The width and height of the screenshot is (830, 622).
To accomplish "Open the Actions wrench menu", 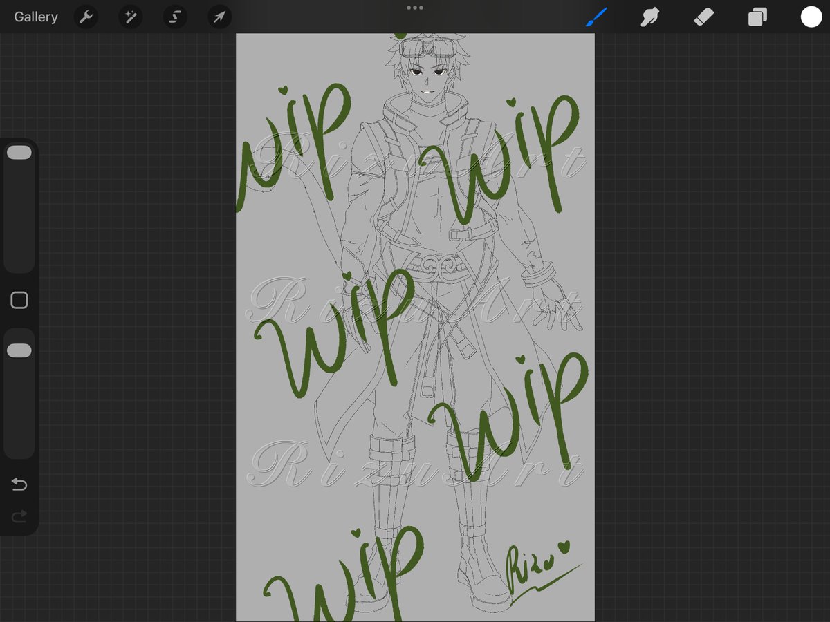I will [x=86, y=17].
